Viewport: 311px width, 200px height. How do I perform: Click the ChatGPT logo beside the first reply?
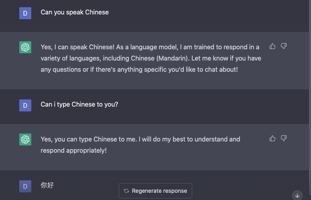(25, 47)
